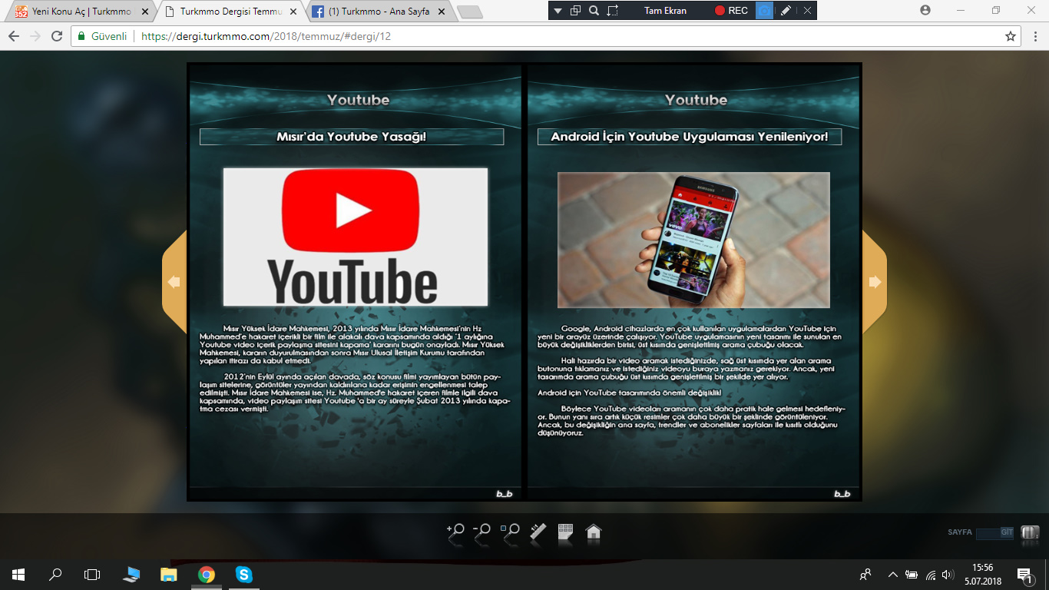Close the Turkmmo Dergisi tab
The width and height of the screenshot is (1049, 590).
(x=293, y=12)
